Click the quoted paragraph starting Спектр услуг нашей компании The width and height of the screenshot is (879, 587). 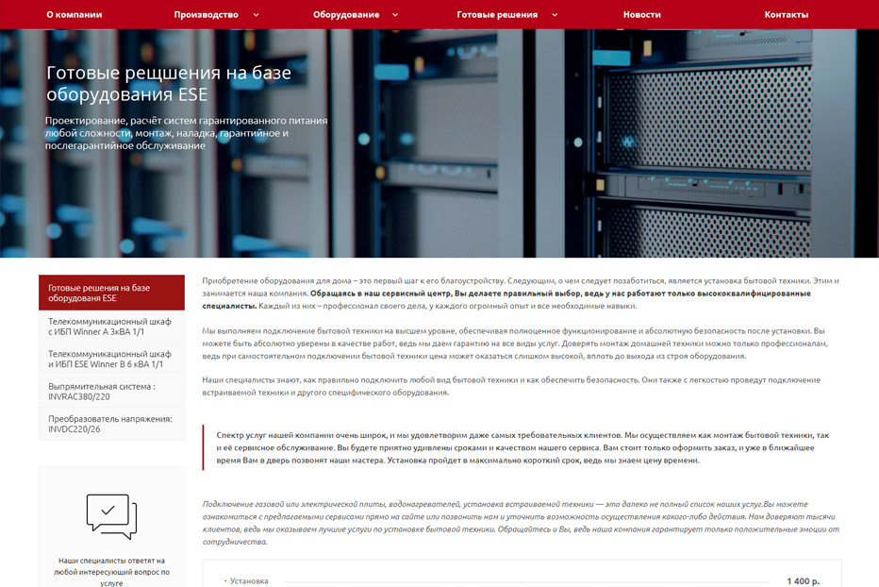click(x=522, y=447)
